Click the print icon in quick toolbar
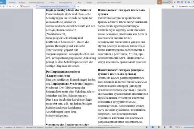This screenshot has height=129, width=194. click(x=4, y=6)
